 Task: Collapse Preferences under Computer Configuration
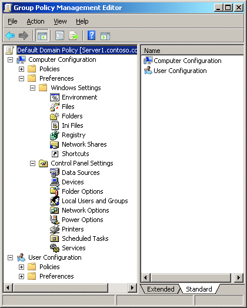[21, 78]
